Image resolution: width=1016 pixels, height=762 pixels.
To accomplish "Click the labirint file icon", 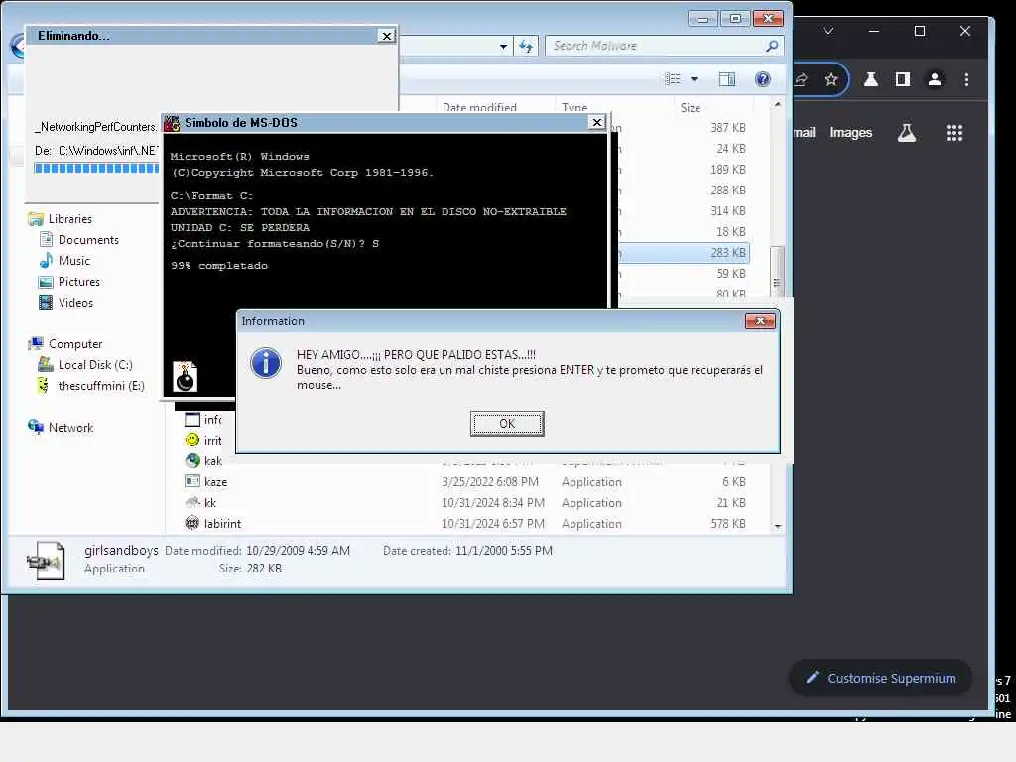I will pyautogui.click(x=191, y=523).
